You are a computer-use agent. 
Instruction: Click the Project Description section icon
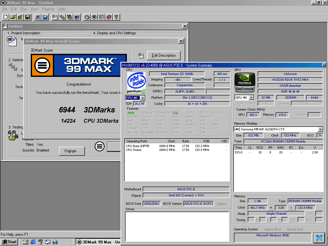click(12, 41)
